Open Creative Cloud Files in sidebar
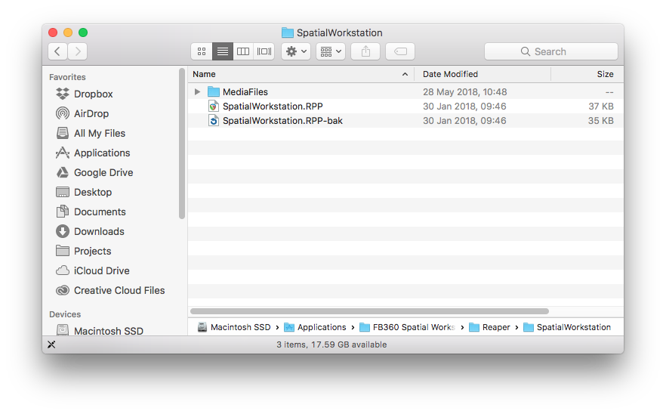 (110, 290)
